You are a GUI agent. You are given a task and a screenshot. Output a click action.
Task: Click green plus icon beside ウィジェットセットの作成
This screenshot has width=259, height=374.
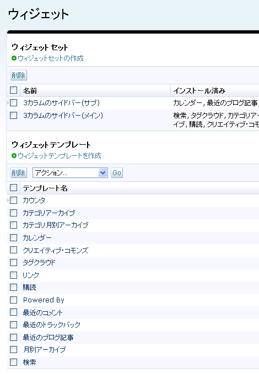tap(14, 58)
